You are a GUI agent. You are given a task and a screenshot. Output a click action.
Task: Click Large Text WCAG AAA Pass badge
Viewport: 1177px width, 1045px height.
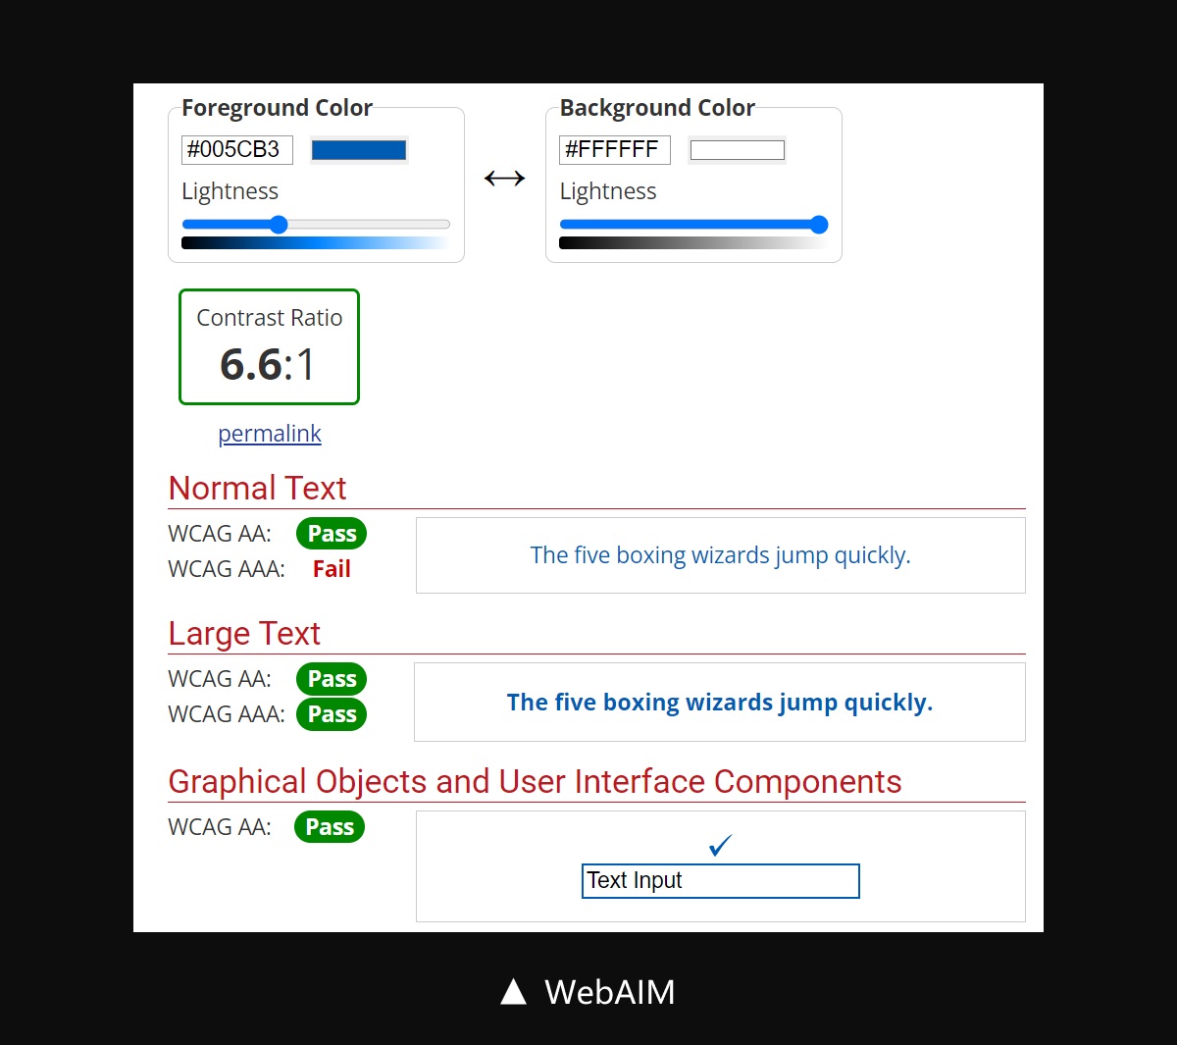tap(332, 714)
